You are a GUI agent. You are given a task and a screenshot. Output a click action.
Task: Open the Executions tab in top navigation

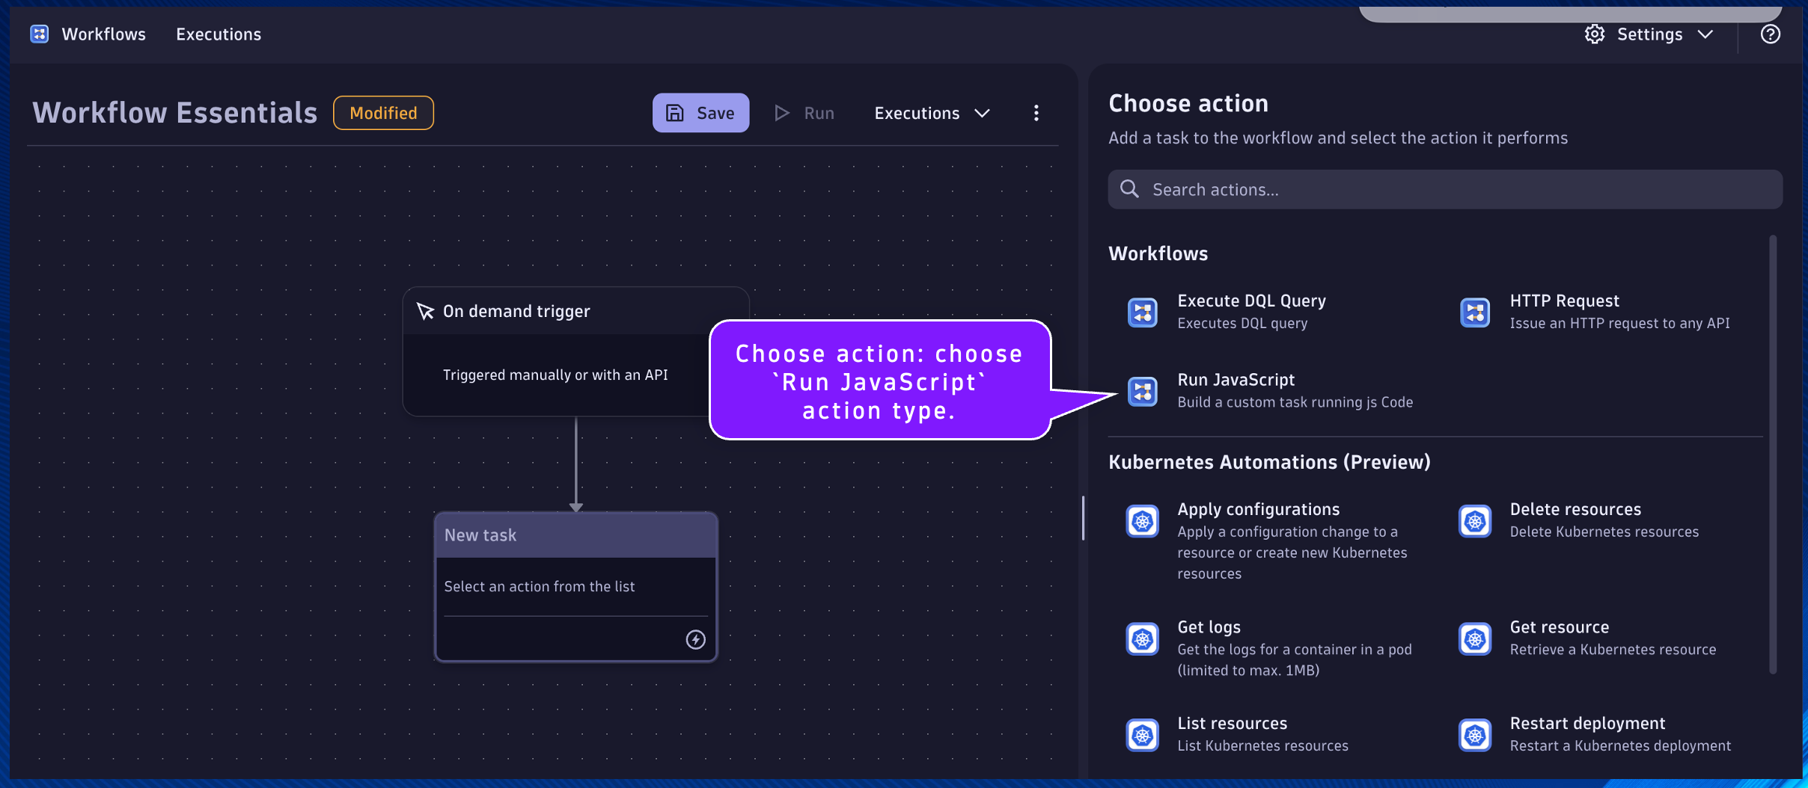219,34
